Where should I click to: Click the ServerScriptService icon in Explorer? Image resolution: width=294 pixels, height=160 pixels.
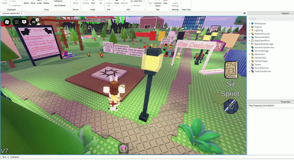[x=253, y=47]
